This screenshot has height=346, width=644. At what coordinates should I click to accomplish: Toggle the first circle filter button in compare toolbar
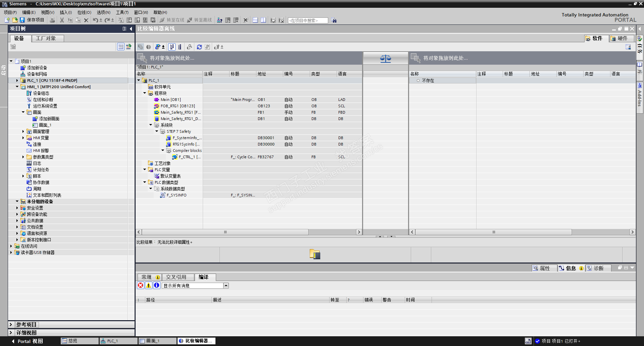(x=140, y=47)
